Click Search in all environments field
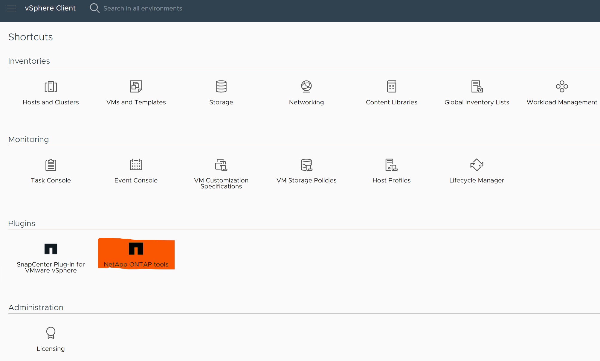600x361 pixels. coord(141,8)
